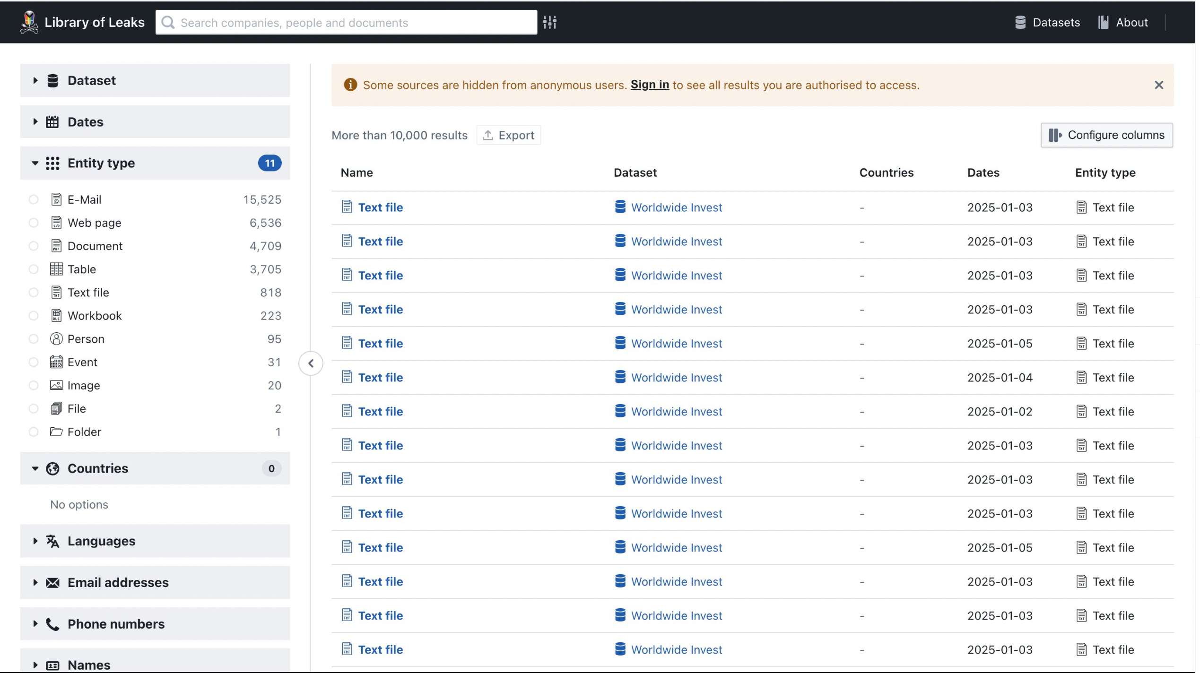Select the E-Mail entity type radio

pos(34,199)
